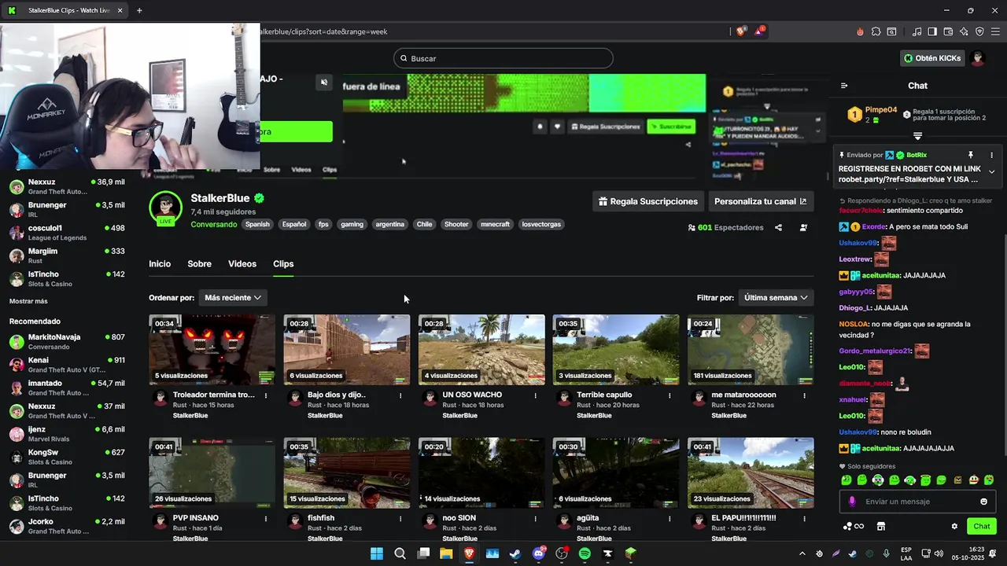1007x566 pixels.
Task: Open the Brave VPN shield icon
Action: pos(979,31)
